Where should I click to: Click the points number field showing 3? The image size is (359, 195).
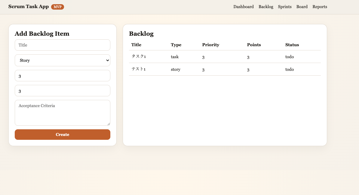(x=62, y=91)
